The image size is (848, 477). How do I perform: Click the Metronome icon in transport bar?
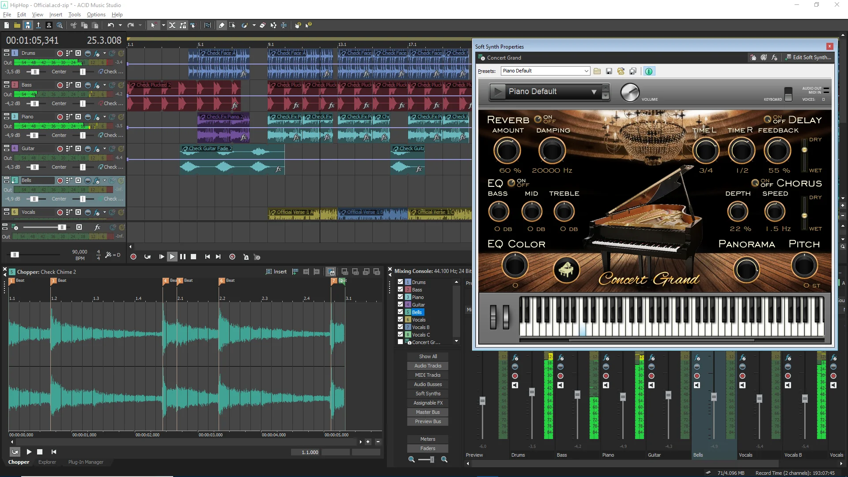click(x=246, y=257)
